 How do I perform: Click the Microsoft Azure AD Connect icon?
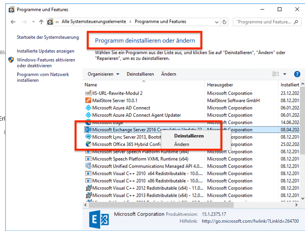click(88, 108)
